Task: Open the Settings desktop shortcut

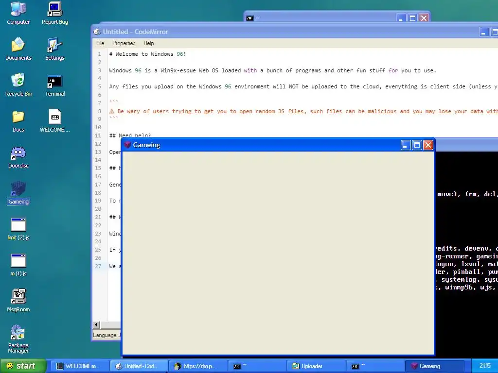Action: click(x=54, y=49)
